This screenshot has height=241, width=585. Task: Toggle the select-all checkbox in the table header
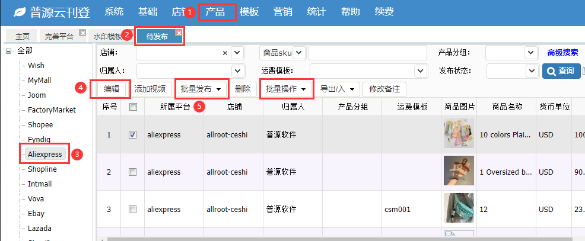pos(132,107)
